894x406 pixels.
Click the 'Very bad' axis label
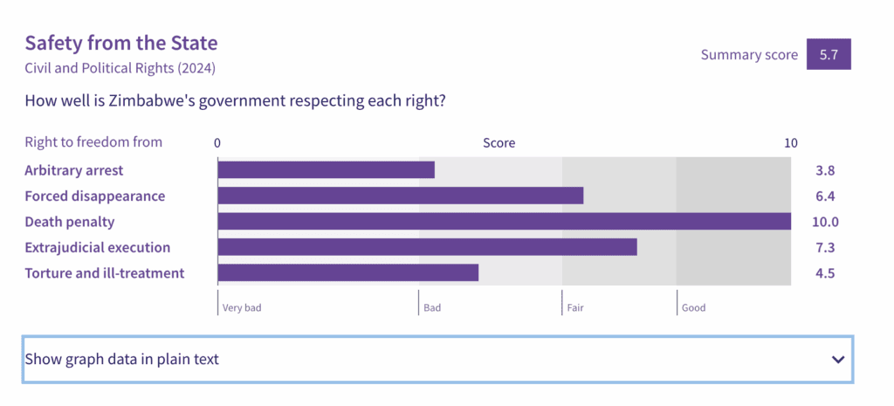click(x=242, y=307)
